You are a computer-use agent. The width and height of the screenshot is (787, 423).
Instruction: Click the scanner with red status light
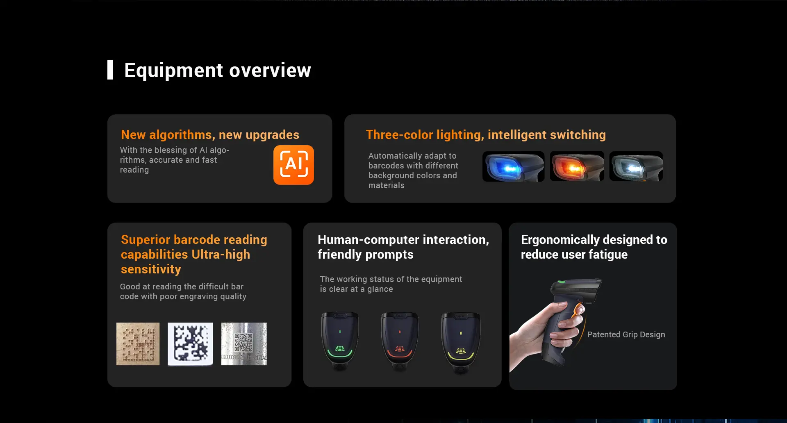click(400, 341)
